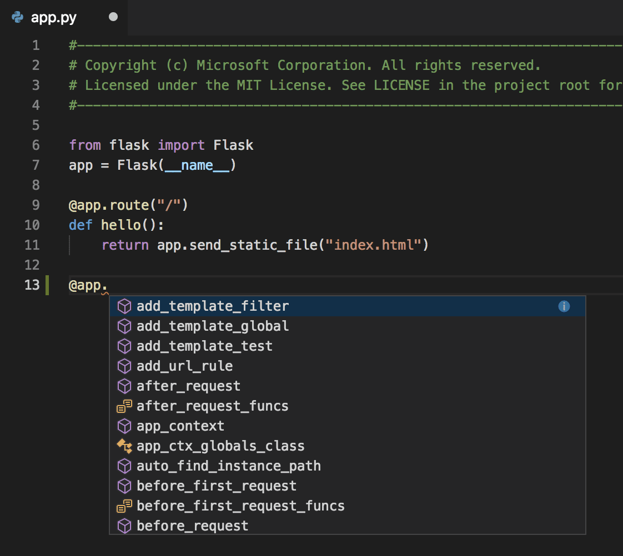The image size is (623, 556).
Task: Click method icon beside add_template_global
Action: (x=124, y=326)
